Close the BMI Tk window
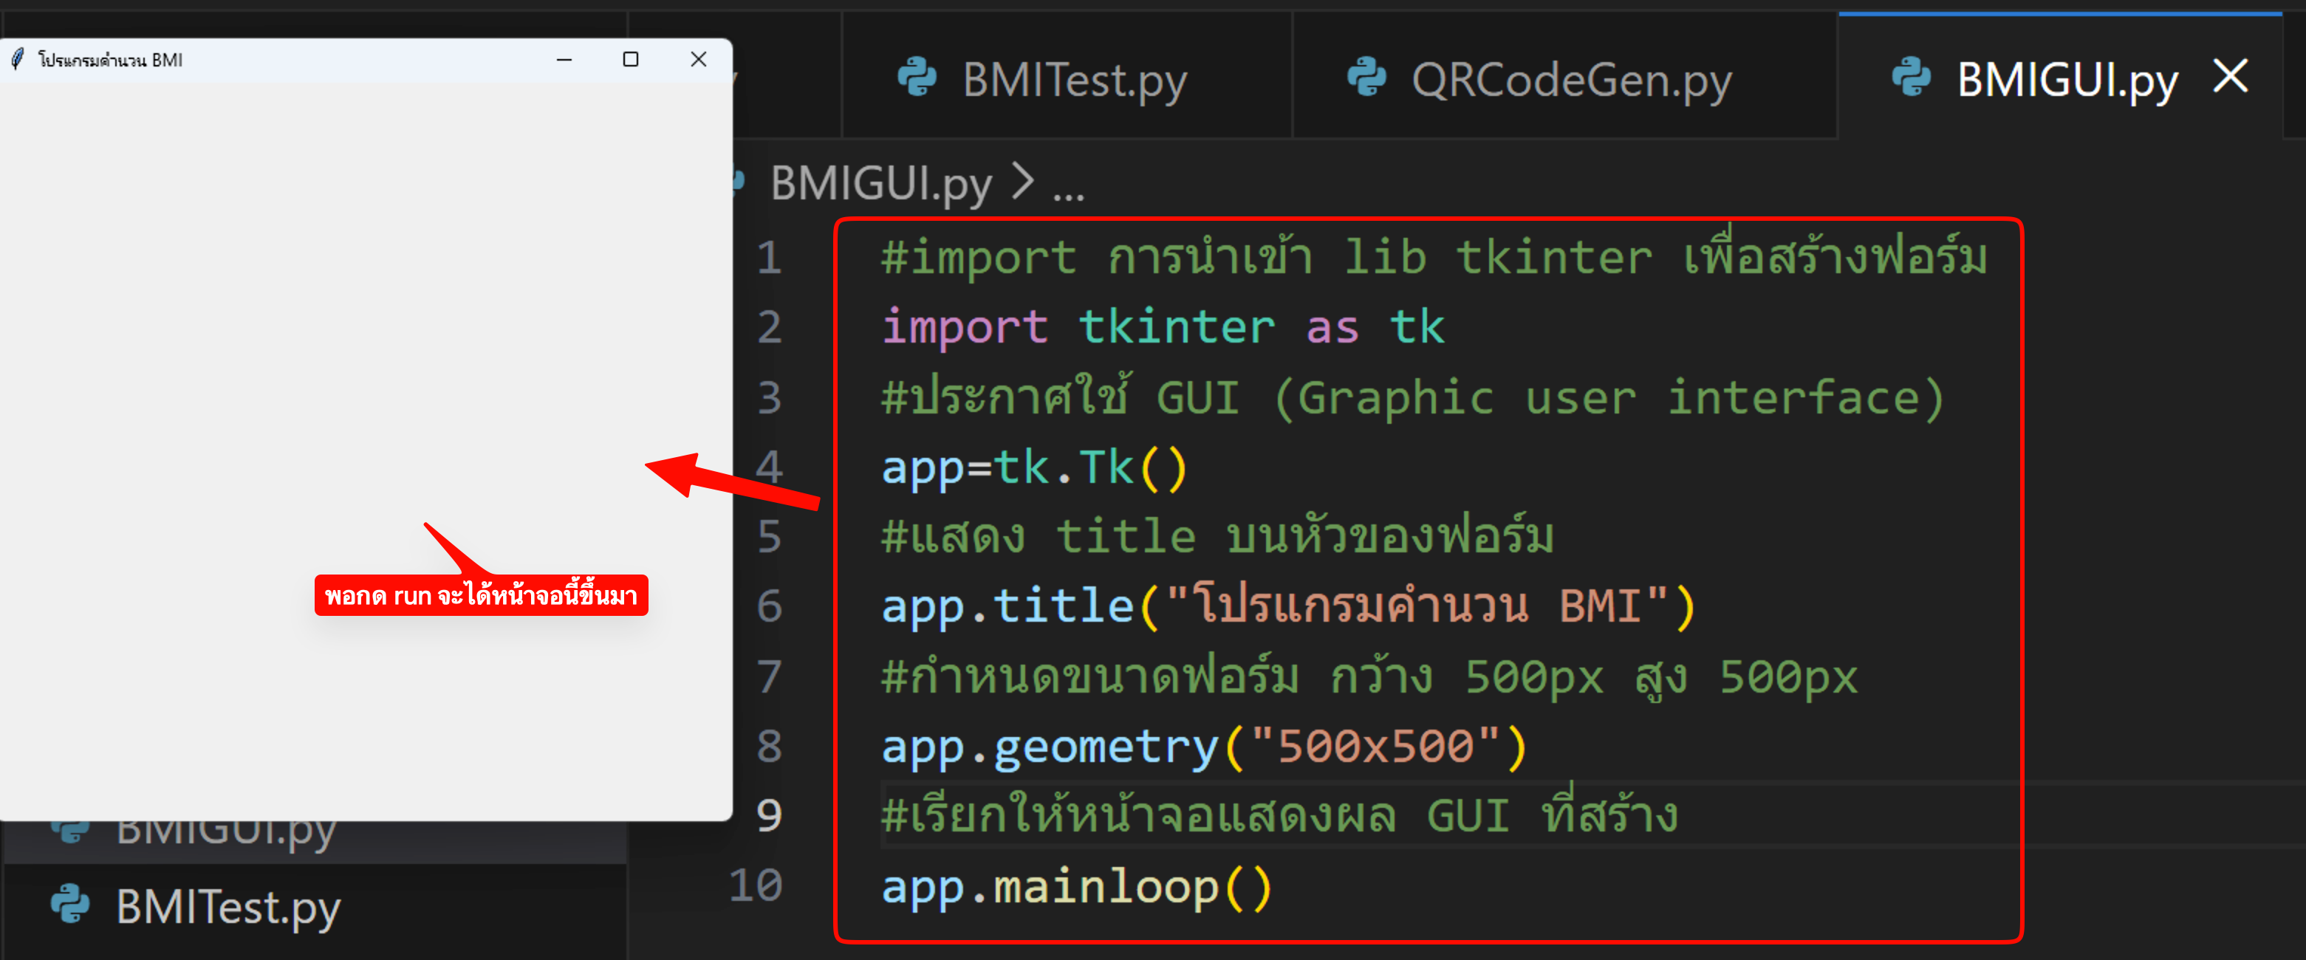Image resolution: width=2306 pixels, height=960 pixels. click(x=698, y=59)
